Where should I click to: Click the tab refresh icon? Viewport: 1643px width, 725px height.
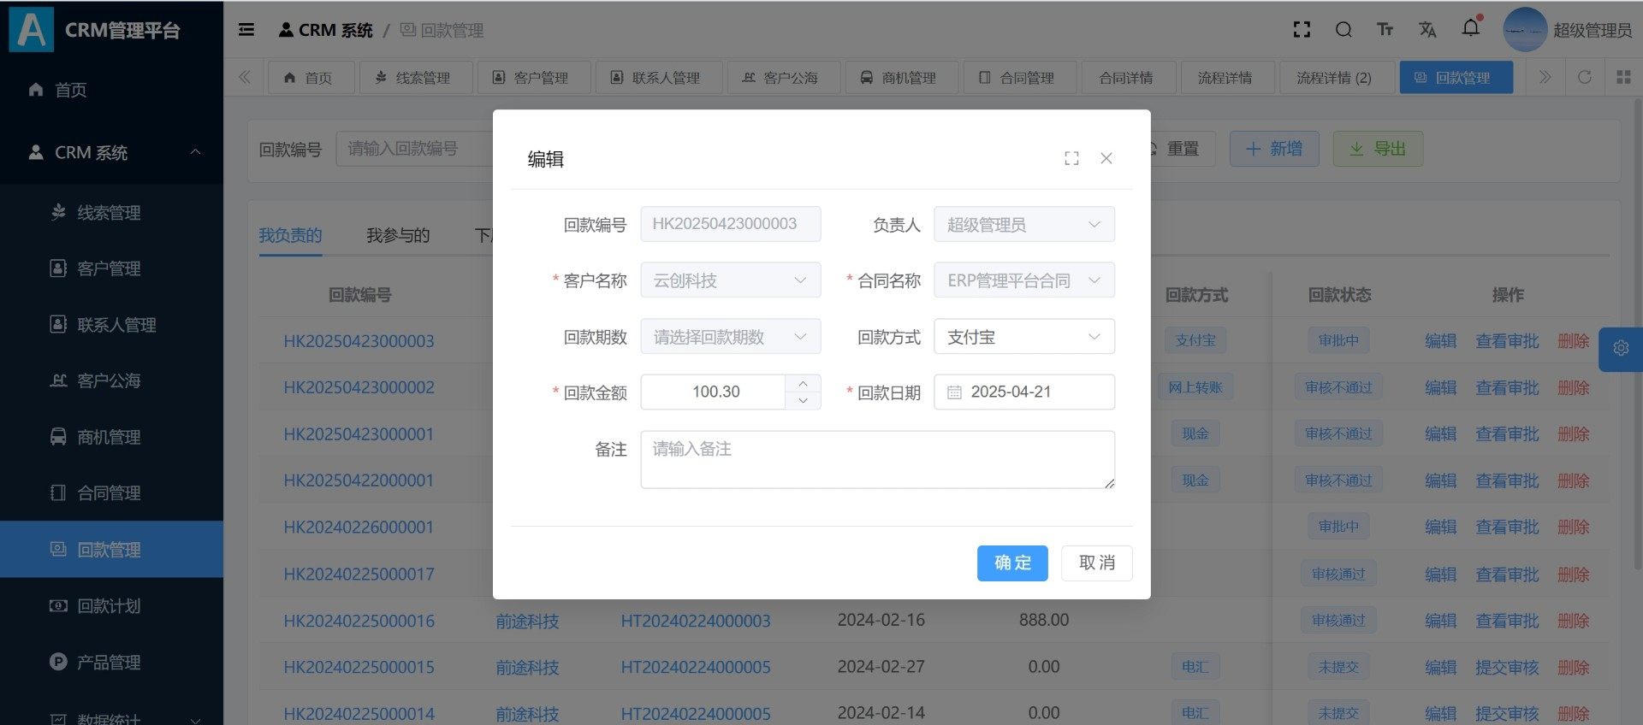coord(1584,77)
